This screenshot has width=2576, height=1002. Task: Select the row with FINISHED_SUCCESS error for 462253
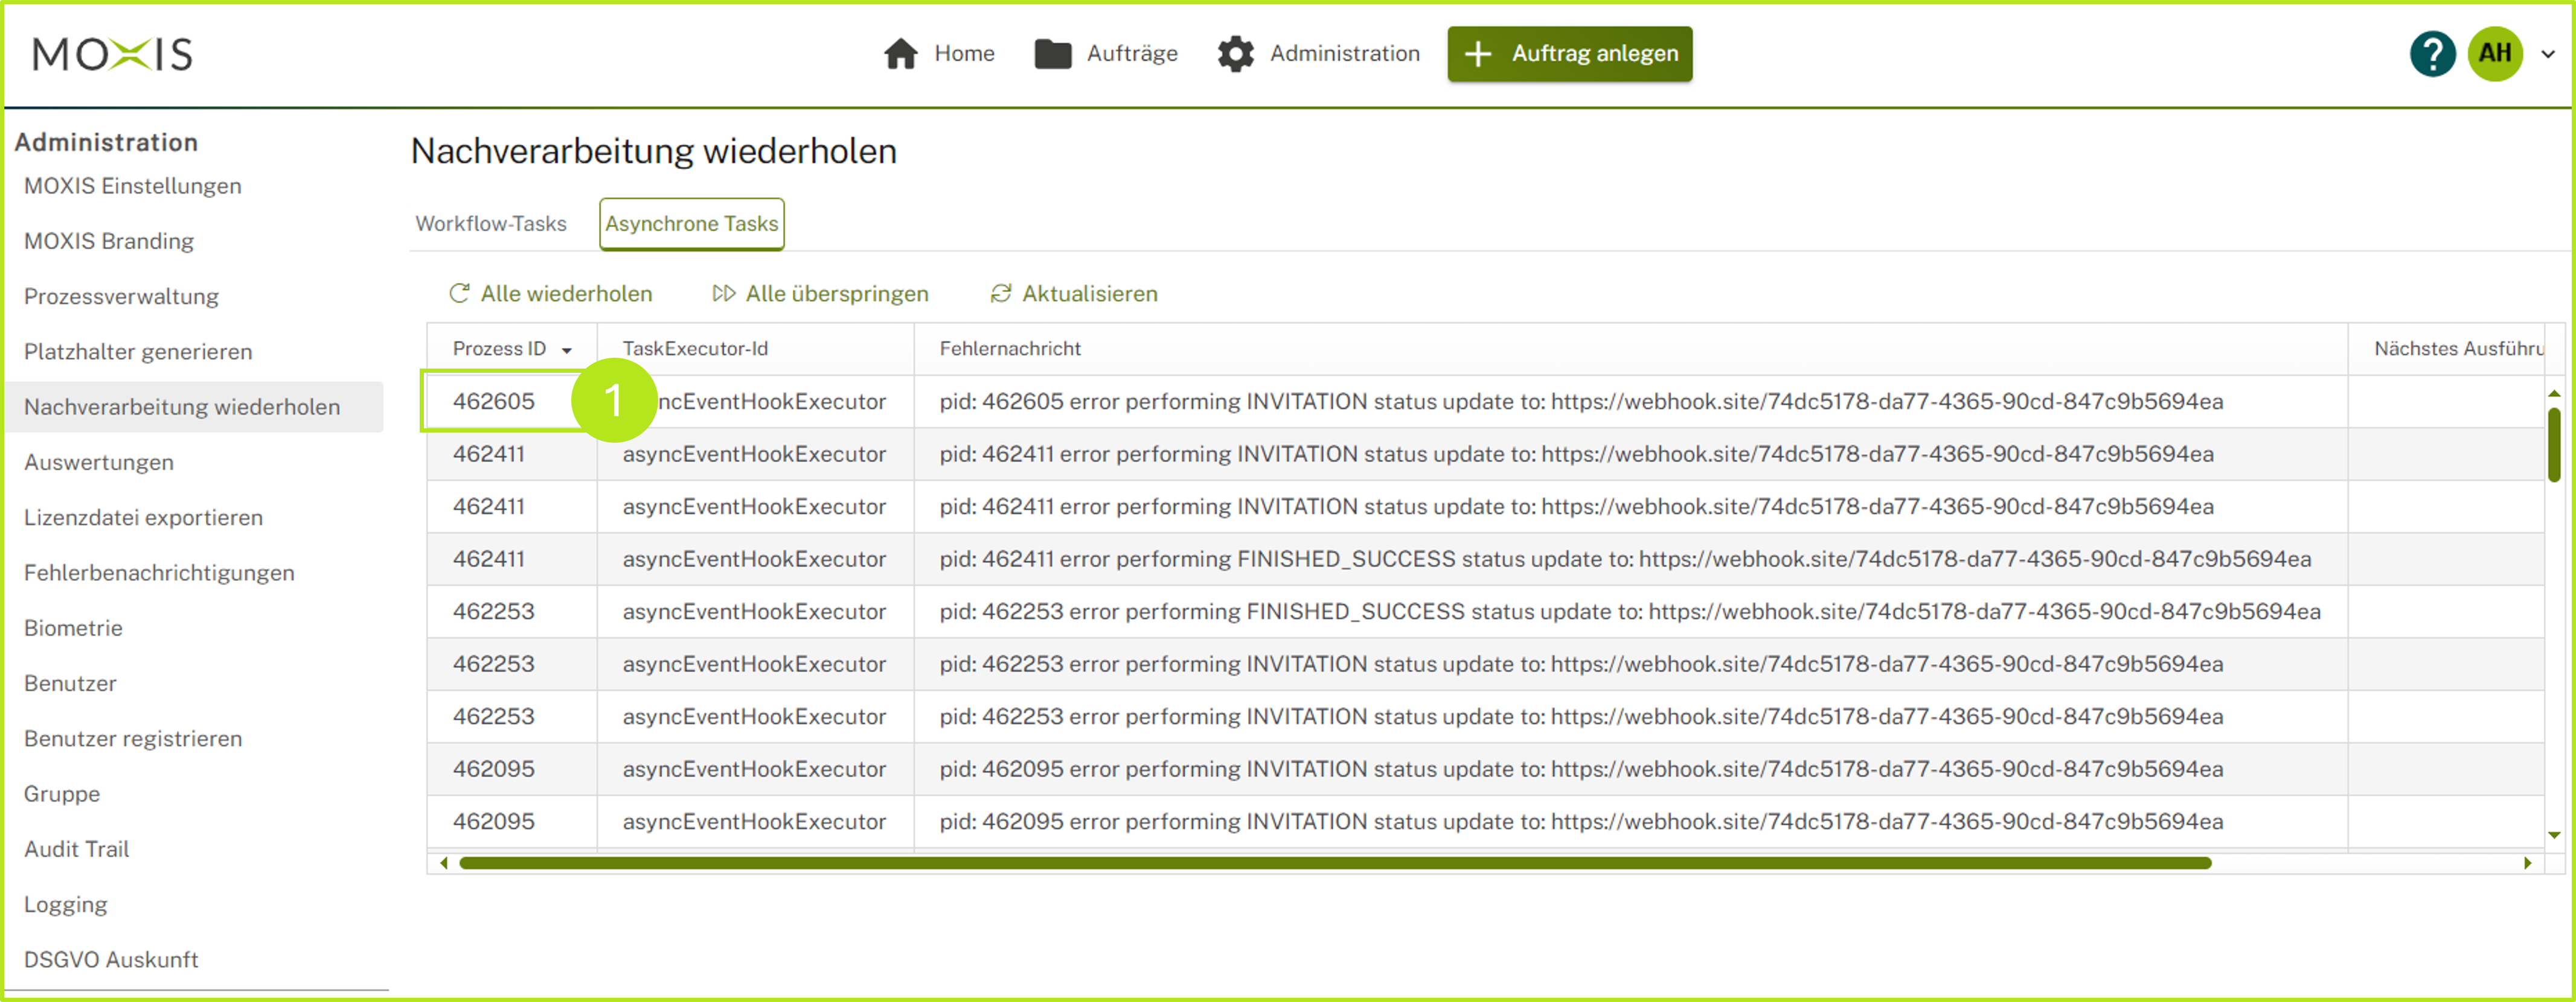click(493, 611)
